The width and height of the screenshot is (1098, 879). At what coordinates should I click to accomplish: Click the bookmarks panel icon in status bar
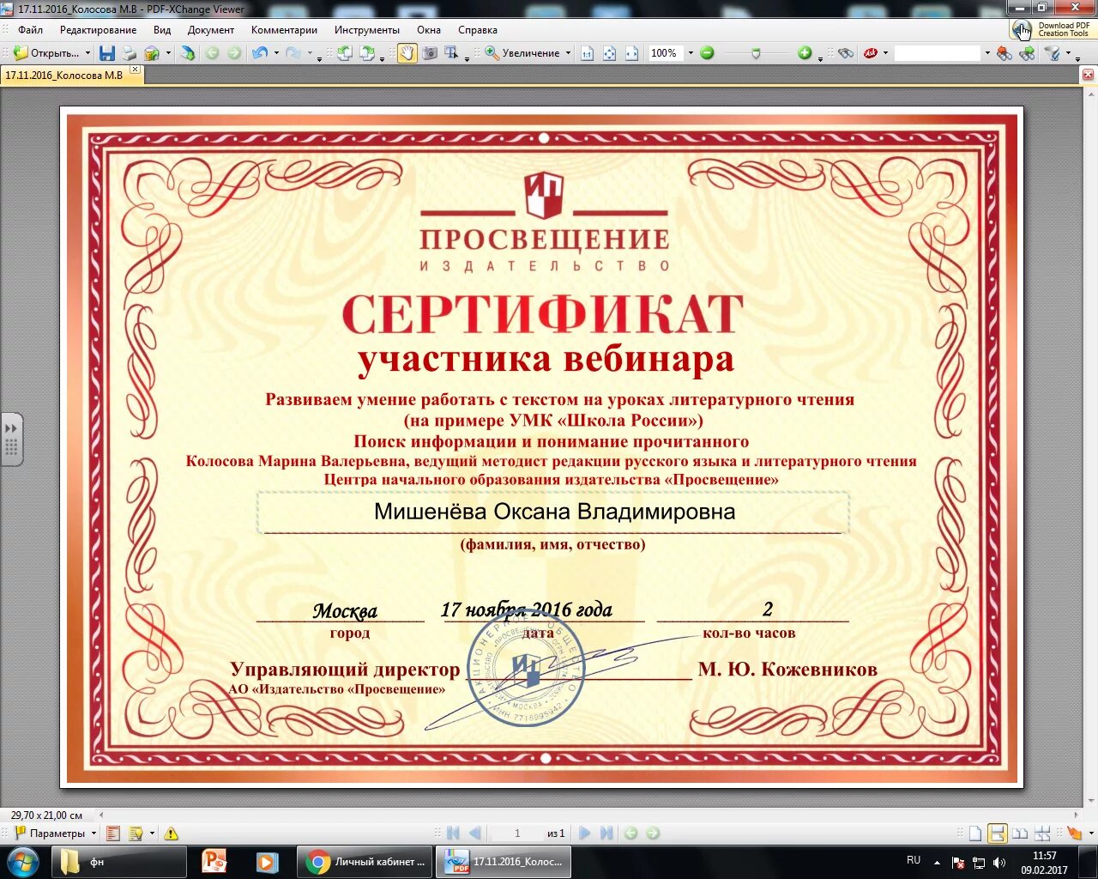[x=112, y=834]
